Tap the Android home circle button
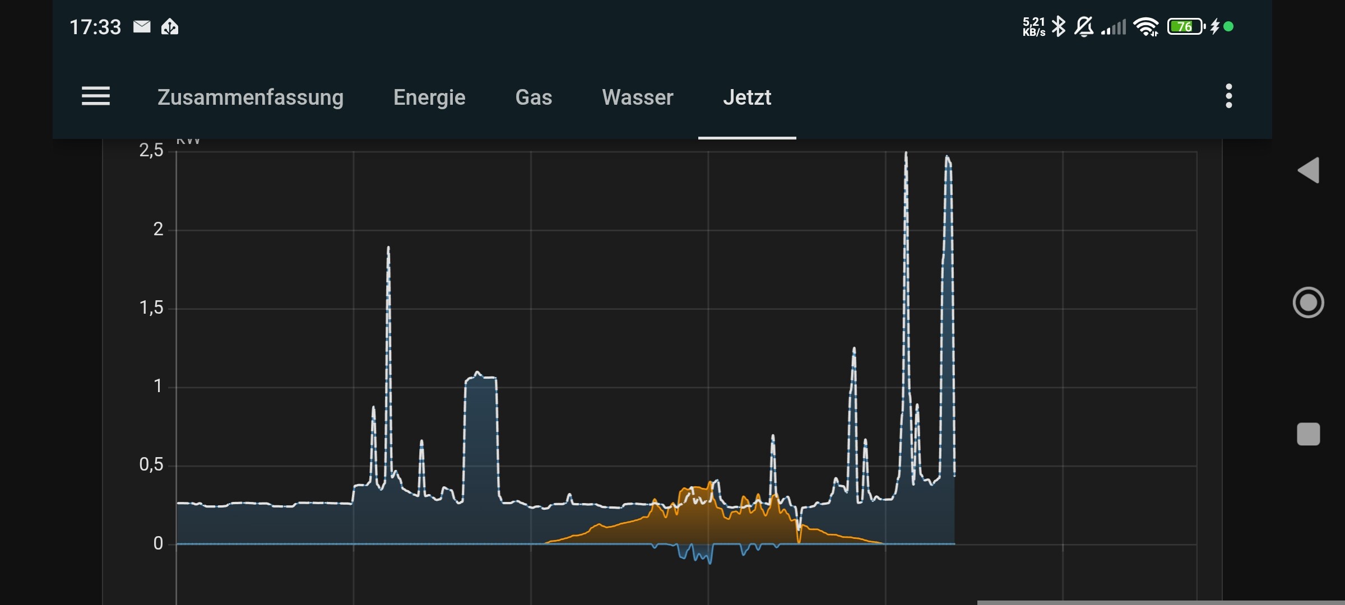 pos(1309,302)
